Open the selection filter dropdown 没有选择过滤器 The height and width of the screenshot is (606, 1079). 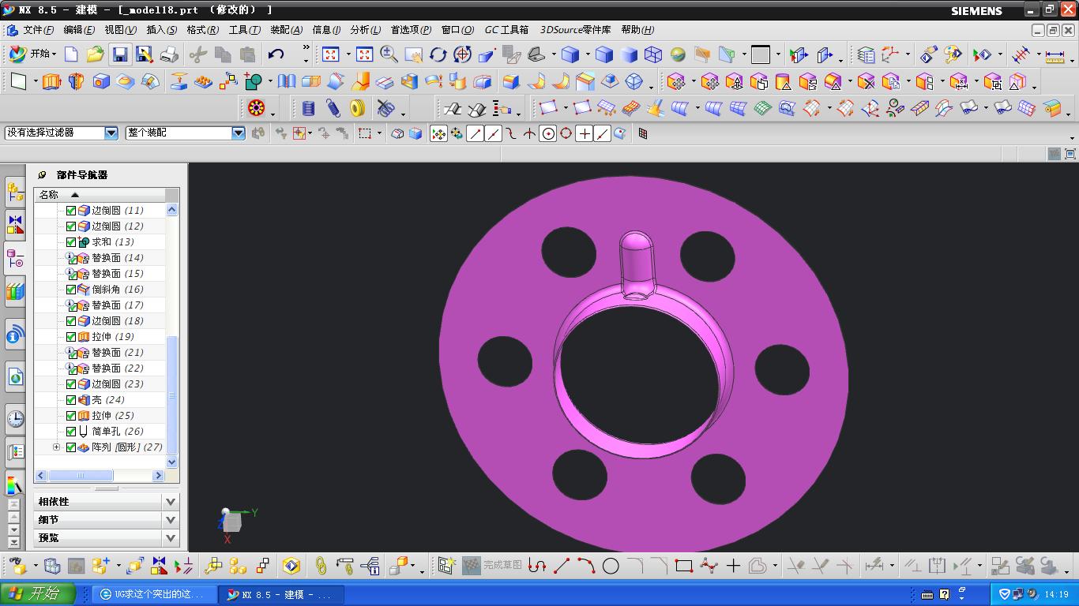tap(111, 133)
